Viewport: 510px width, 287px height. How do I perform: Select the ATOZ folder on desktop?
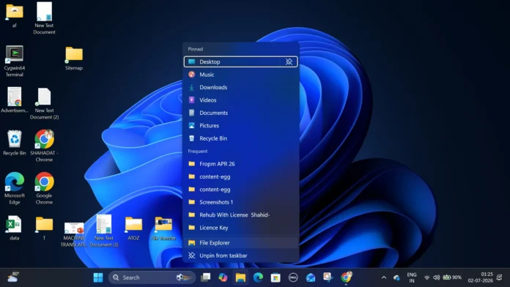(133, 228)
